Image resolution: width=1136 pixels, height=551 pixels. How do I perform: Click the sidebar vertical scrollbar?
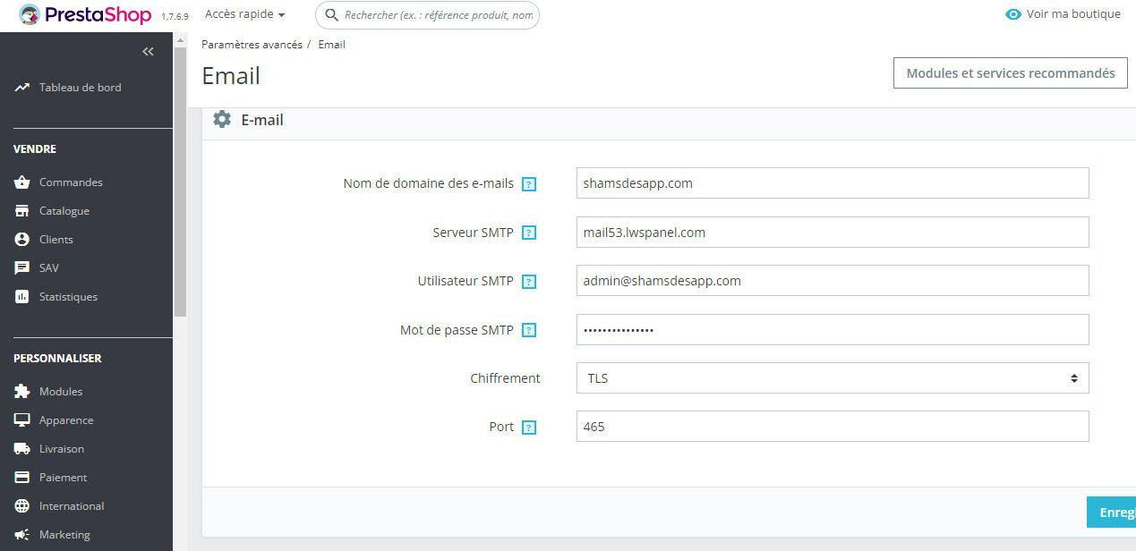pos(180,182)
